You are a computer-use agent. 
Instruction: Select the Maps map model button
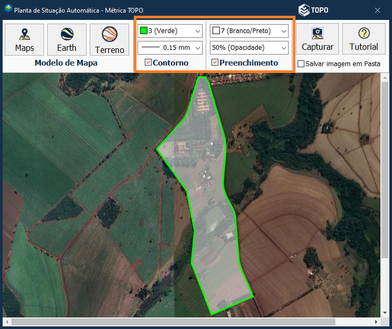24,39
